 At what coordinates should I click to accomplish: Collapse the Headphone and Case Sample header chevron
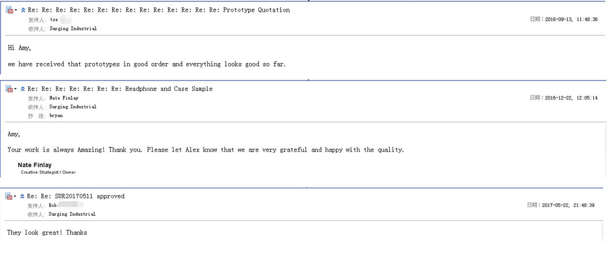click(23, 89)
